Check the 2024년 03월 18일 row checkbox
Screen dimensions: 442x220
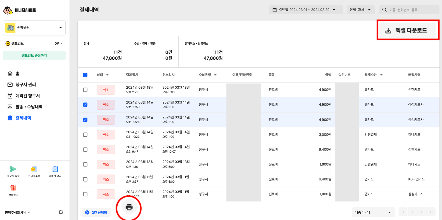point(85,90)
